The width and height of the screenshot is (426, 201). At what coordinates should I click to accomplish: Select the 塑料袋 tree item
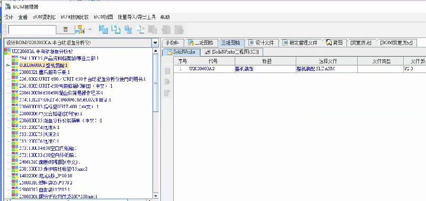tap(45, 183)
